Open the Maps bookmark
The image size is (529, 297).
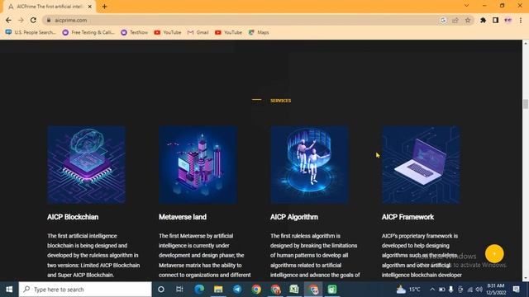click(x=259, y=32)
